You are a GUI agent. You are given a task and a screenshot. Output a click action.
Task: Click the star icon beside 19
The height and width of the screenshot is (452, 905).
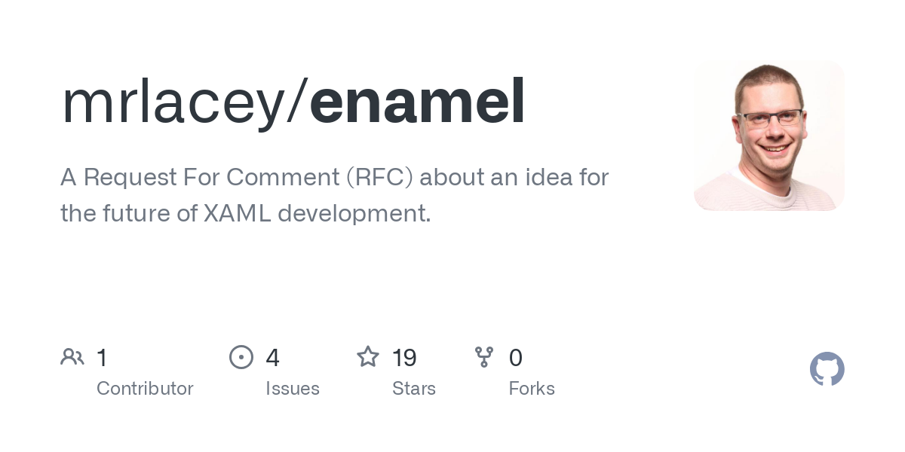[368, 356]
